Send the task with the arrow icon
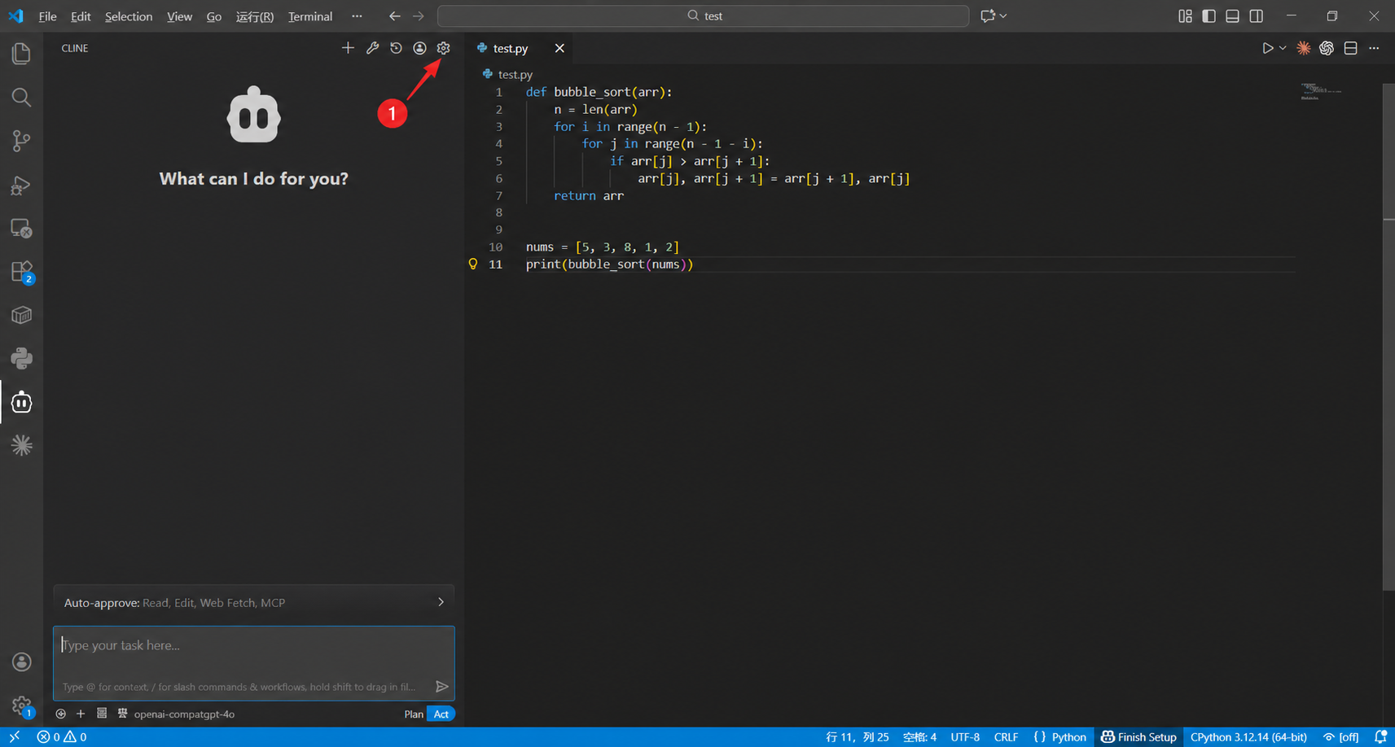The width and height of the screenshot is (1395, 747). (x=441, y=687)
